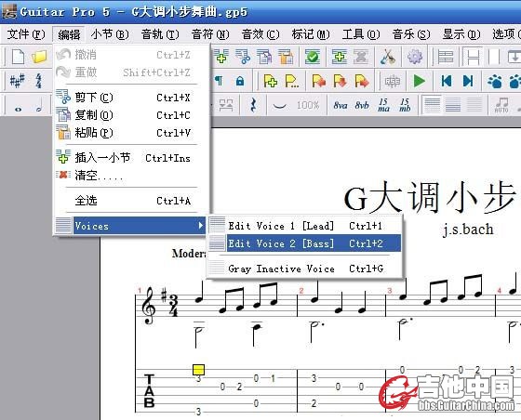521x420 pixels.
Task: Open the 音乐(S) menu
Action: [410, 34]
